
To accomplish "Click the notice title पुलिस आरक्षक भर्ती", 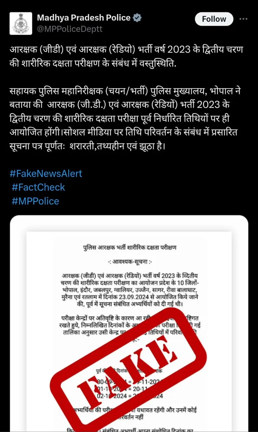I will coord(129,247).
